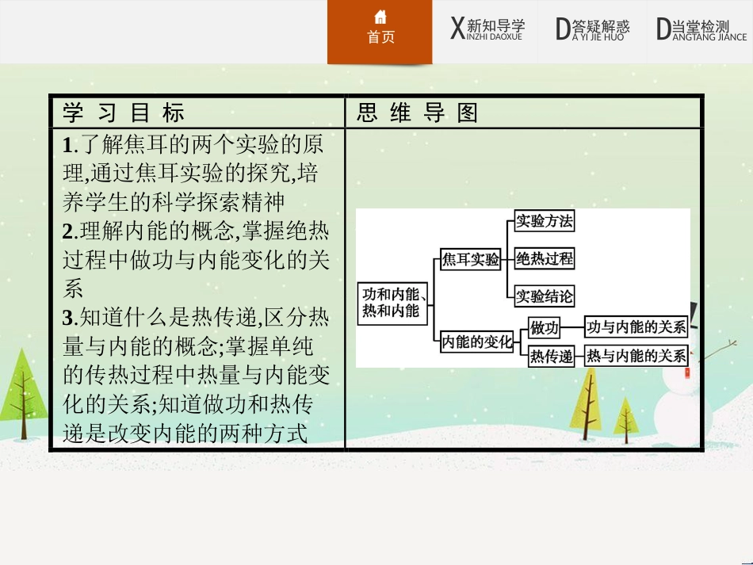The width and height of the screenshot is (753, 565).
Task: Select the 实验方法 box
Action: 544,221
